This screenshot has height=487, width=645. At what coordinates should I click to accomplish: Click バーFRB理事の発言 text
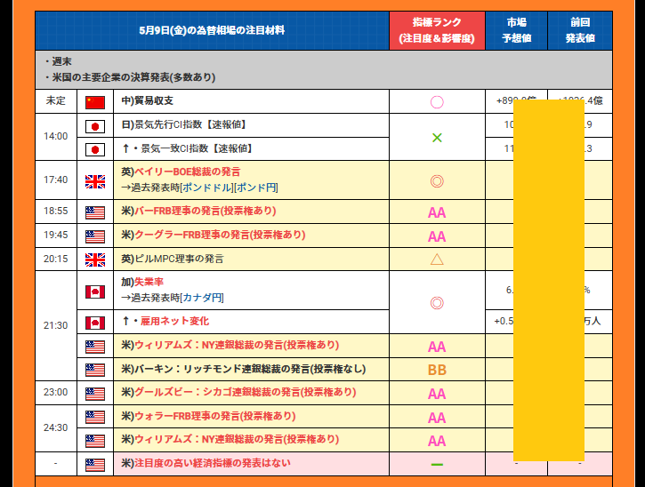206,211
